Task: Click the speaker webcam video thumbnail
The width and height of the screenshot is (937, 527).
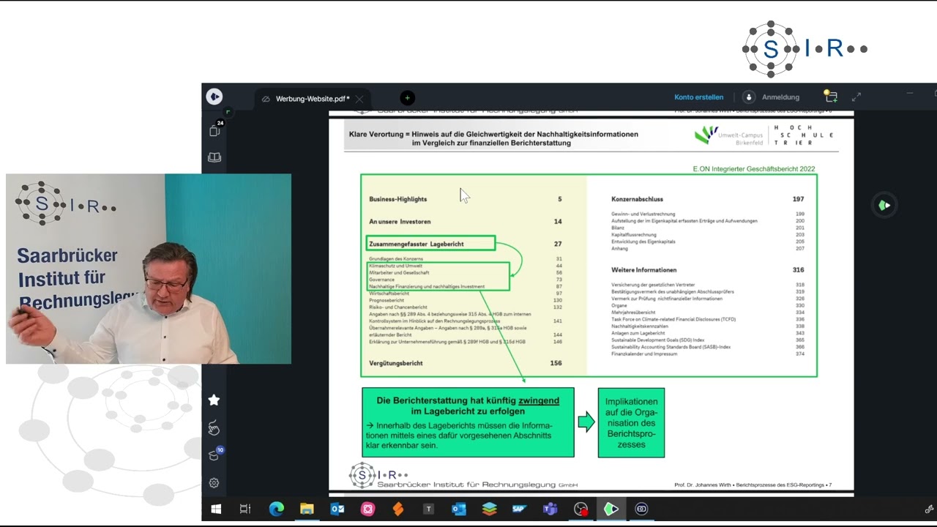Action: tap(149, 269)
